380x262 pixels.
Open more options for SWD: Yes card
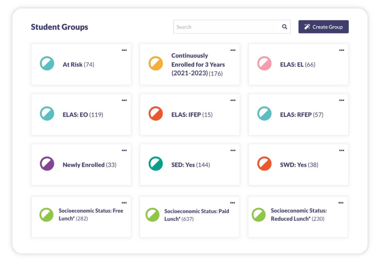341,150
